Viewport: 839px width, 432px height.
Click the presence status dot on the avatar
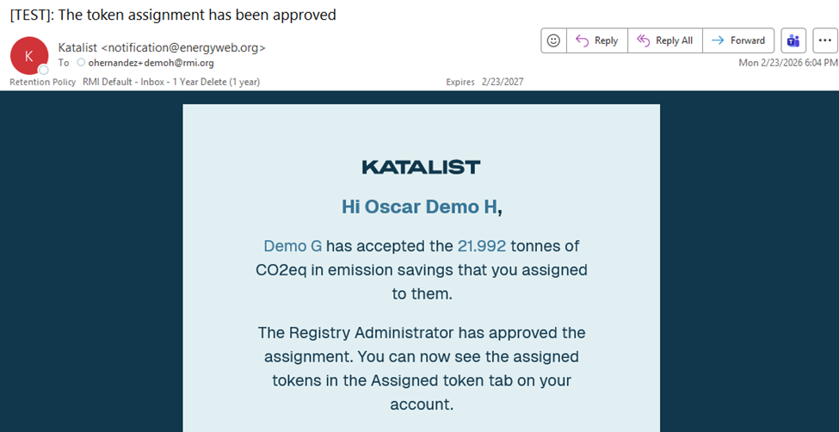coord(43,70)
